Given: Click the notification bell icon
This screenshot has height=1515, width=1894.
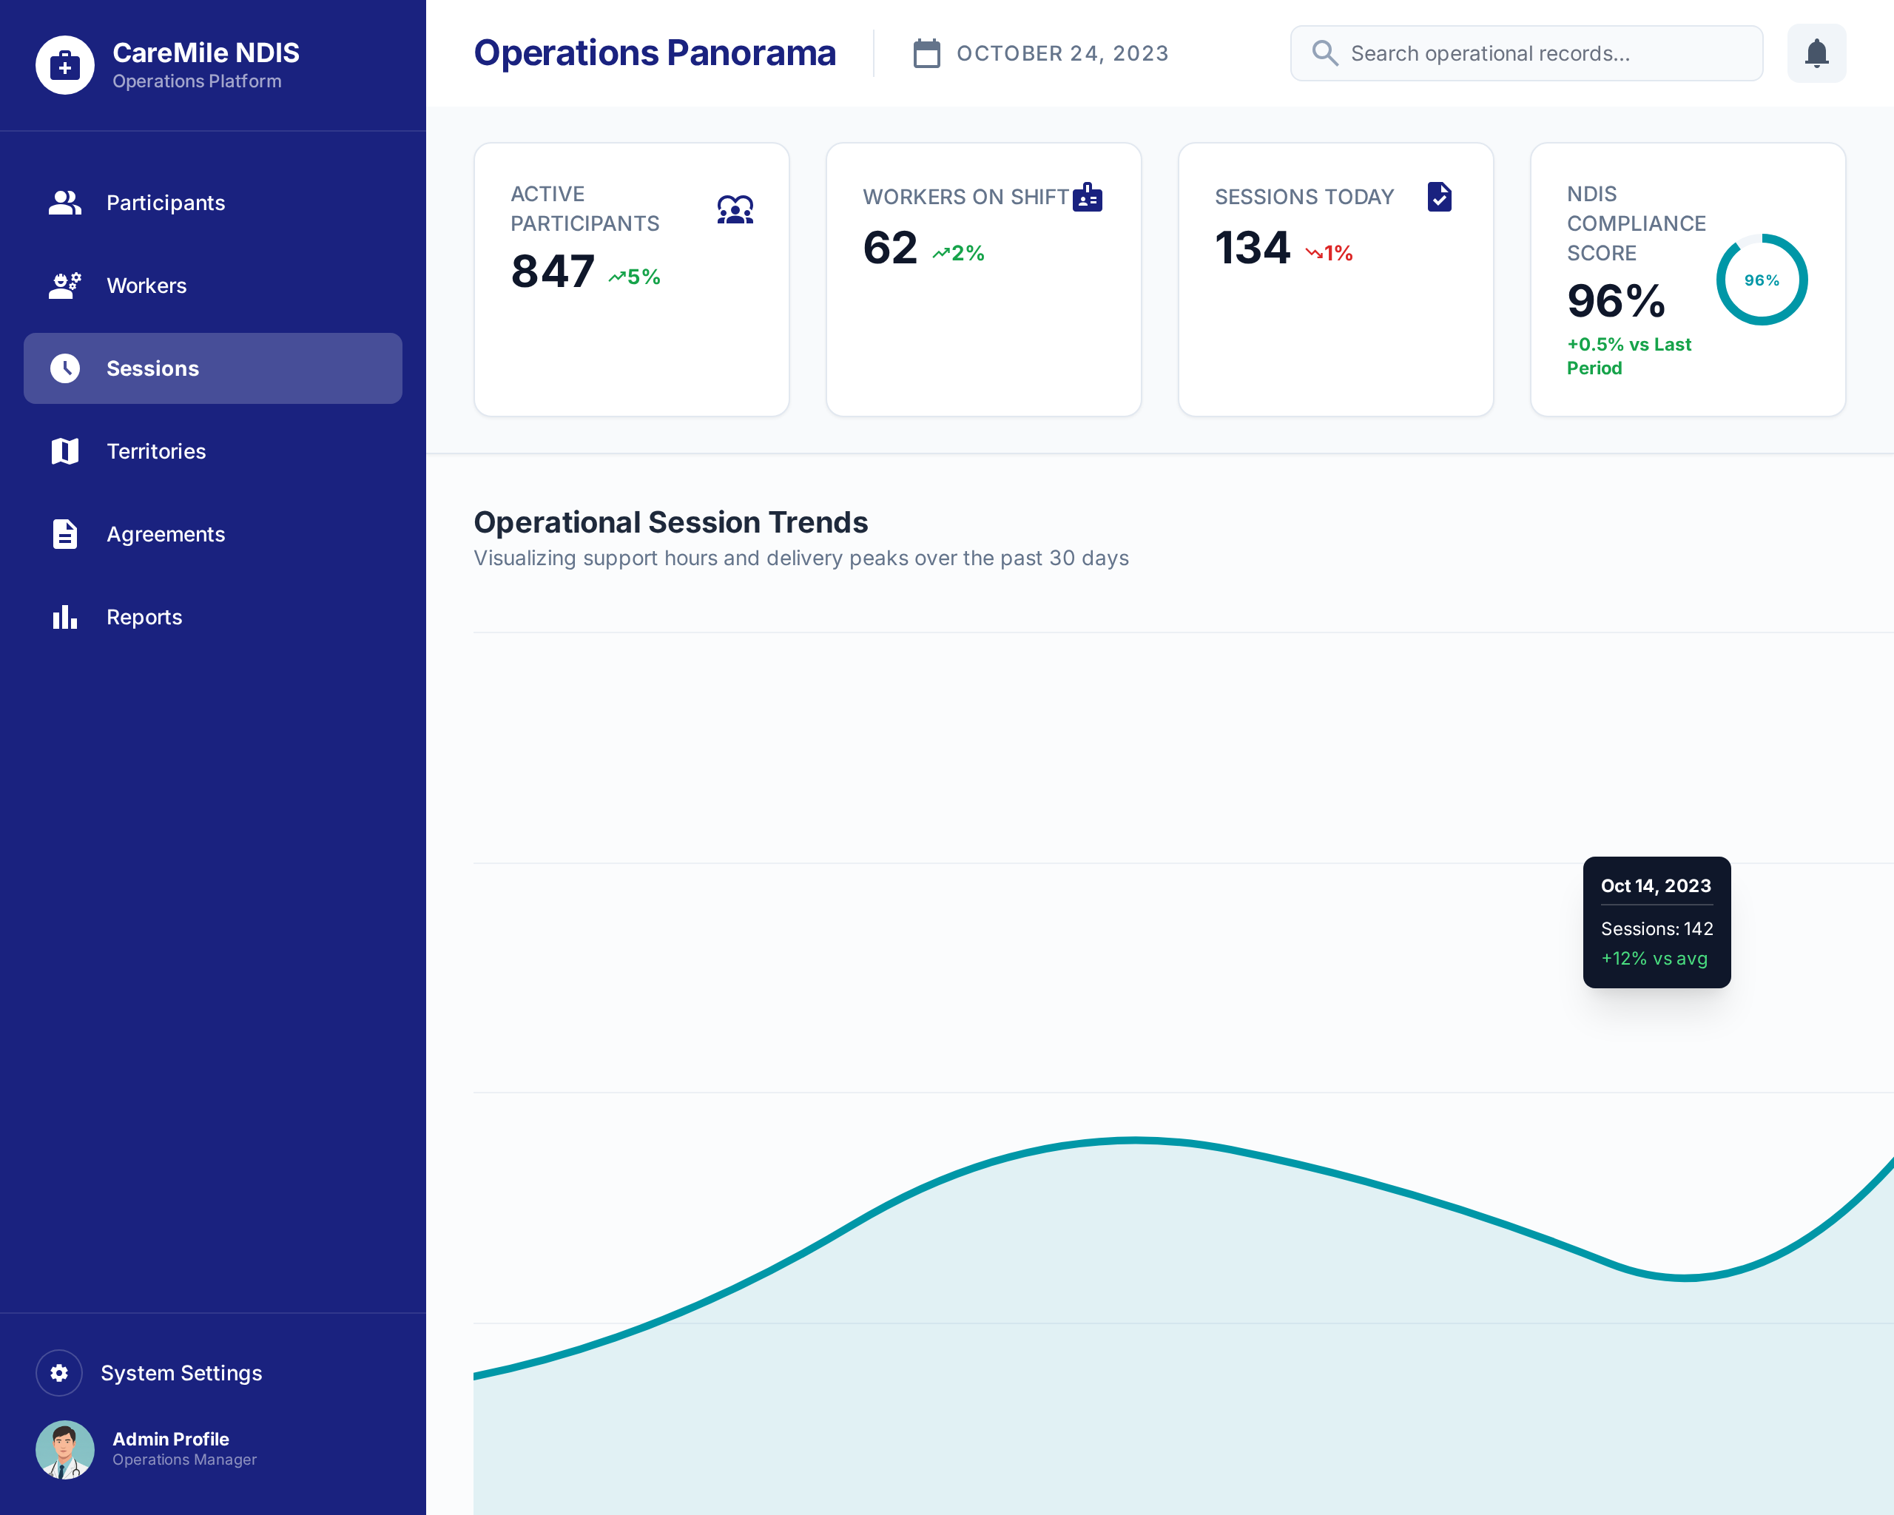Looking at the screenshot, I should pos(1816,53).
